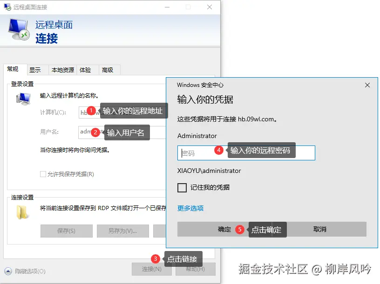Click the remote desktop icon in title bar

pyautogui.click(x=7, y=7)
